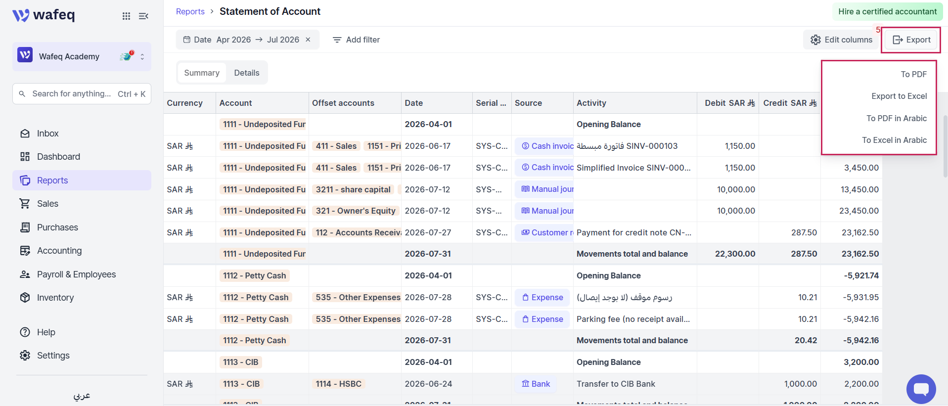948x406 pixels.
Task: Click the Wafeq logo
Action: (44, 15)
